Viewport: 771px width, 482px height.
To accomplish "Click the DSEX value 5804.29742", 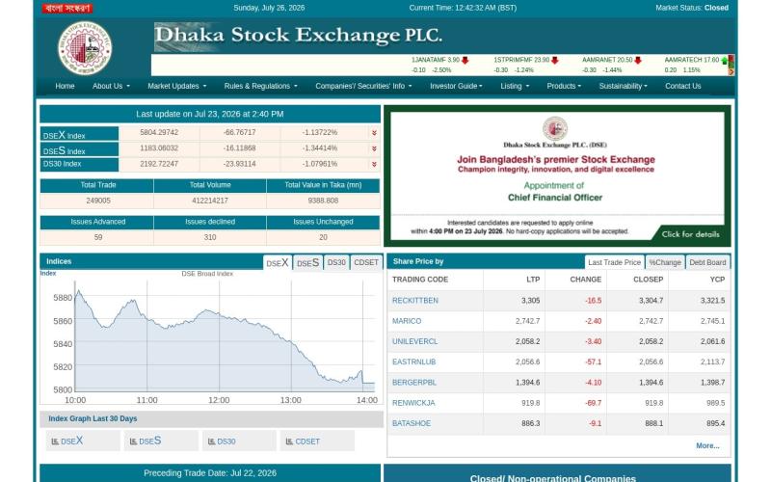I will 159,133.
